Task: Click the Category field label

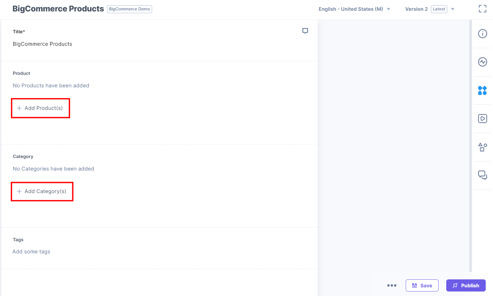Action: coord(23,156)
